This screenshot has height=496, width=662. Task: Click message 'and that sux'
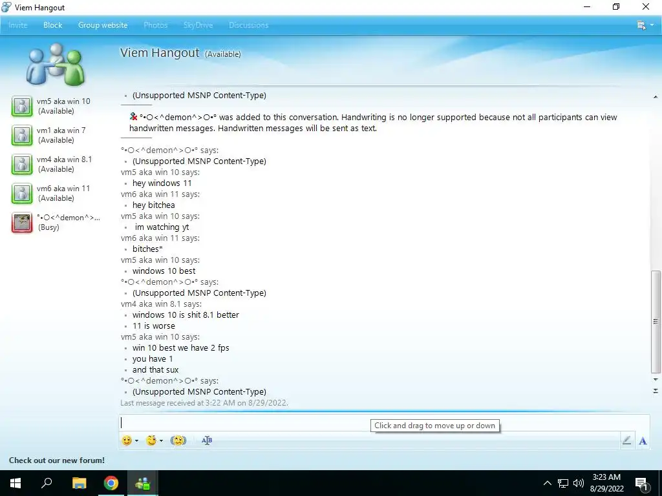[x=155, y=369]
